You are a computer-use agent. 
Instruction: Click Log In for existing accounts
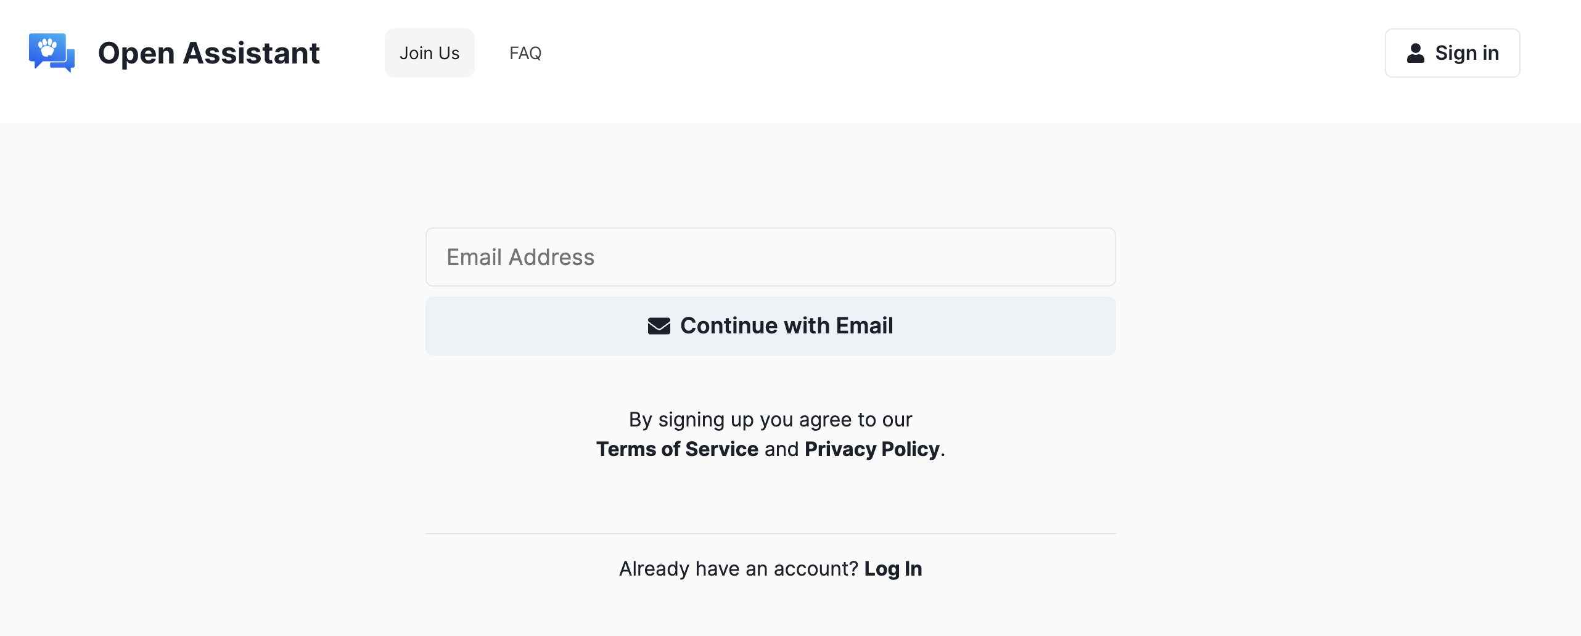click(x=893, y=568)
